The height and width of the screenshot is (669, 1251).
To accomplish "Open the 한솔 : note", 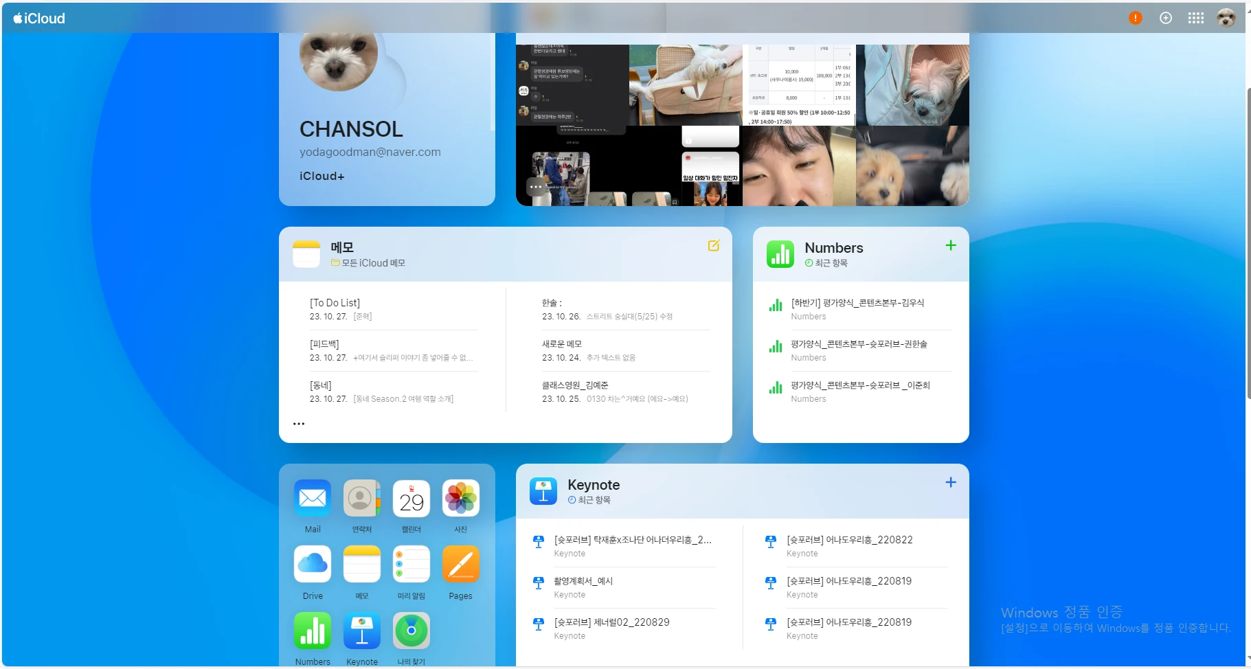I will (x=626, y=309).
